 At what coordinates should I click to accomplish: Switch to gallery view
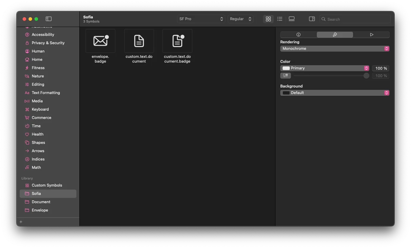[x=292, y=19]
